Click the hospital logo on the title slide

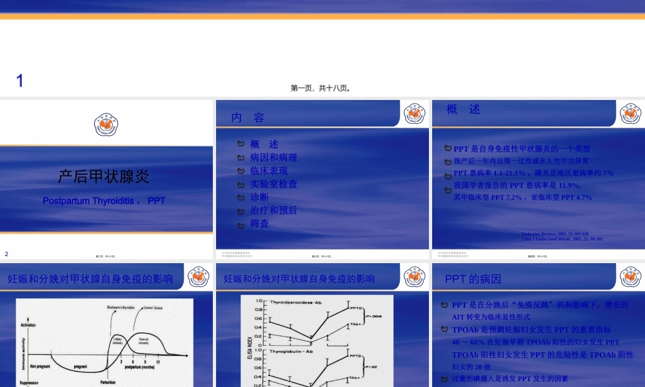107,123
